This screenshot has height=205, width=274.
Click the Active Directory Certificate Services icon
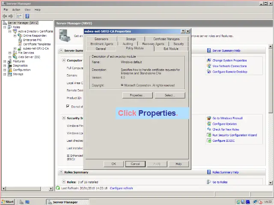tap(15, 31)
